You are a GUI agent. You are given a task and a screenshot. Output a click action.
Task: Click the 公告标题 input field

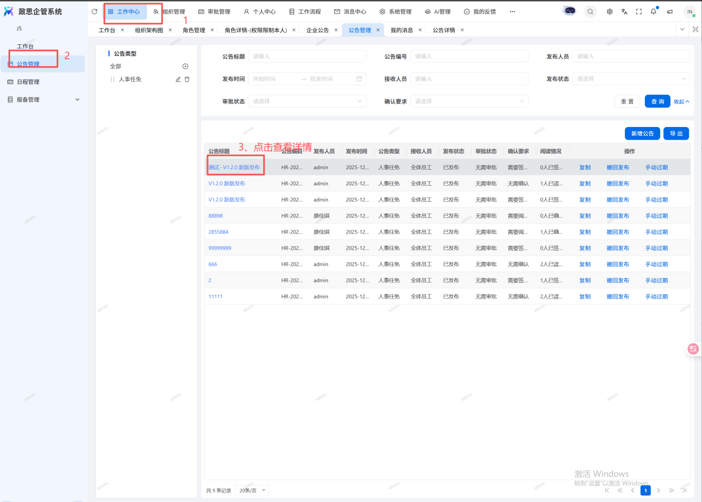tap(307, 57)
